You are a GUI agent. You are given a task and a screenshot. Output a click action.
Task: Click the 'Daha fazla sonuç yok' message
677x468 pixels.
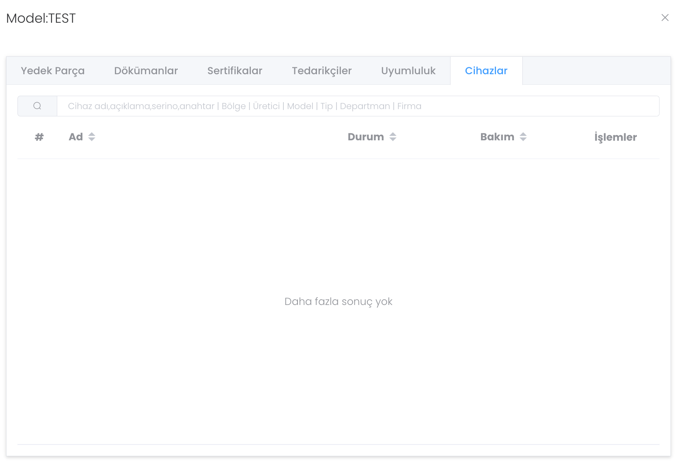click(x=338, y=302)
